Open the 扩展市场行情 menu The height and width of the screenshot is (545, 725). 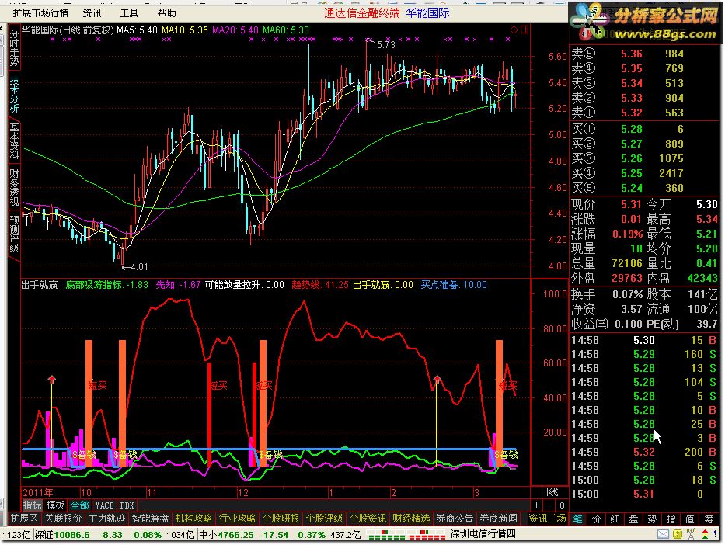coord(40,13)
